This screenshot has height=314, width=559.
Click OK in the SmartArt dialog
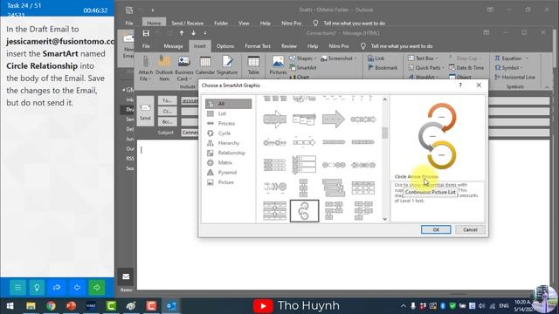click(x=436, y=229)
